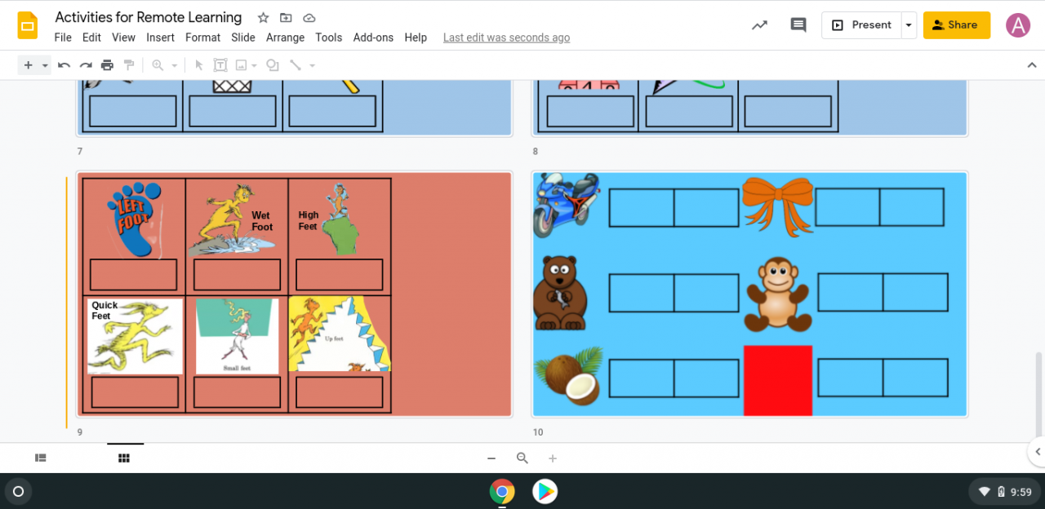
Task: Expand the insert image dropdown arrow
Action: click(255, 65)
